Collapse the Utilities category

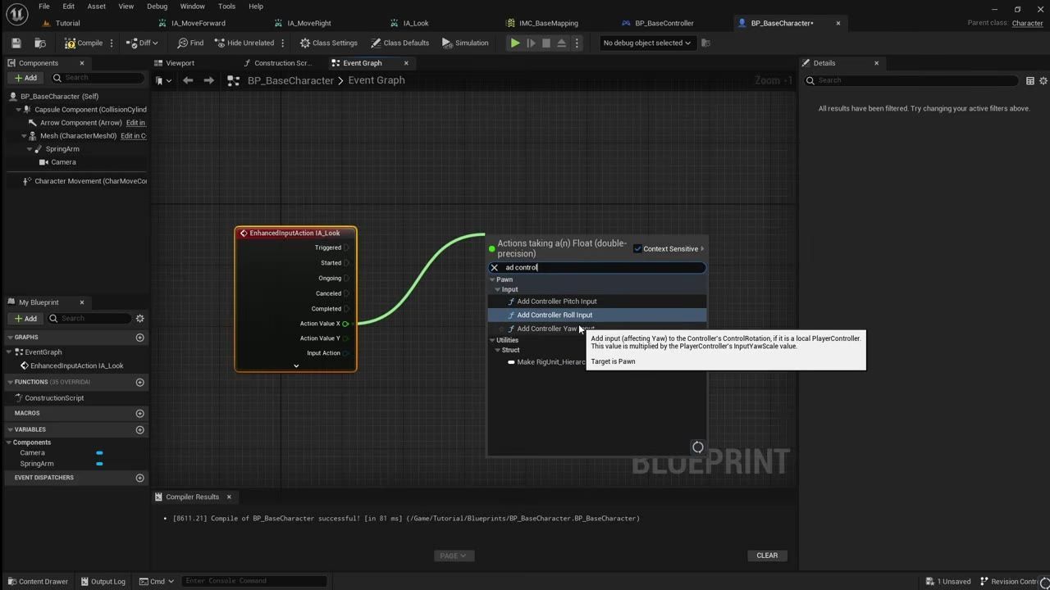coord(492,340)
